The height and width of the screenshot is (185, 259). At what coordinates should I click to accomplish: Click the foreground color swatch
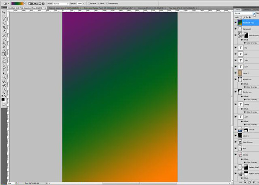point(3,99)
